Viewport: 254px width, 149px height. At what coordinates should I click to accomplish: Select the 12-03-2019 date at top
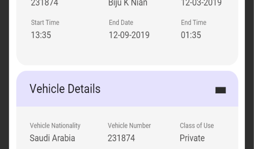tap(201, 3)
